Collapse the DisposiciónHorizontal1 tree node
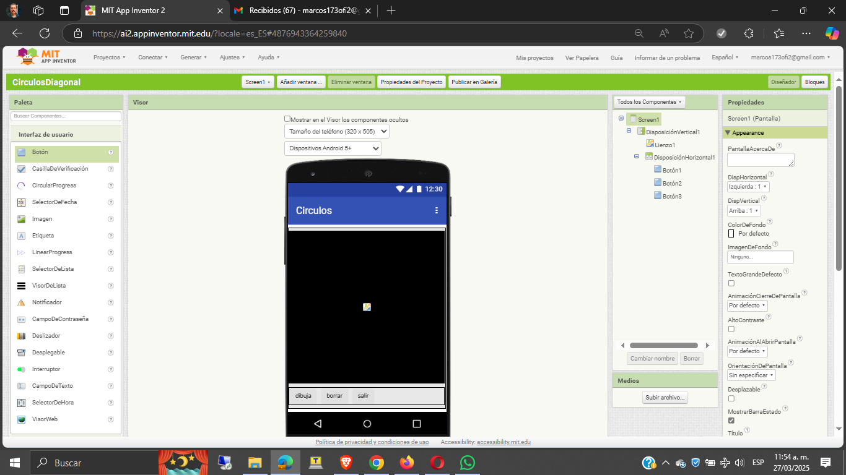 pyautogui.click(x=637, y=157)
